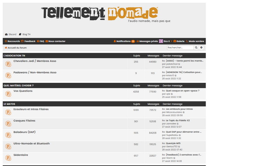Expand the tico II user dropdown arrow

171,41
